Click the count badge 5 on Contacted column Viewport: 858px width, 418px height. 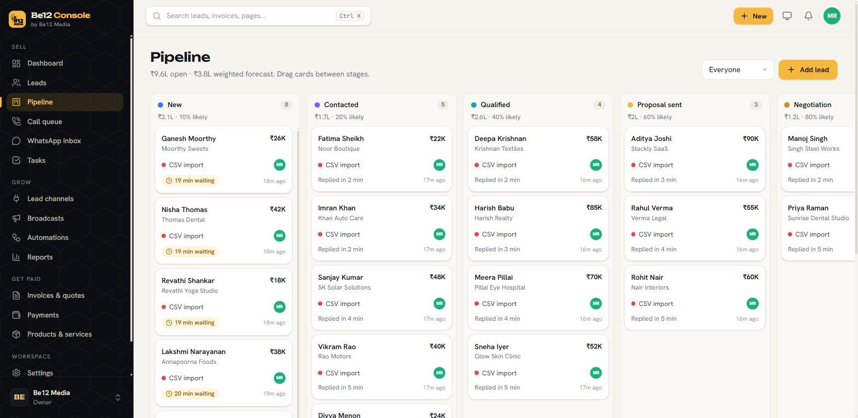click(x=443, y=105)
